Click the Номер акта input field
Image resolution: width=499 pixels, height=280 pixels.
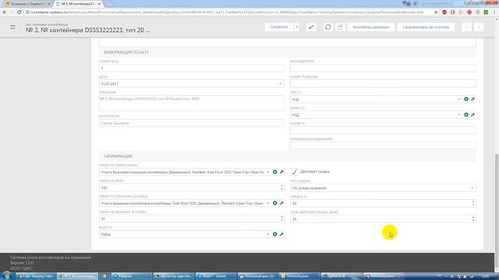(192, 68)
